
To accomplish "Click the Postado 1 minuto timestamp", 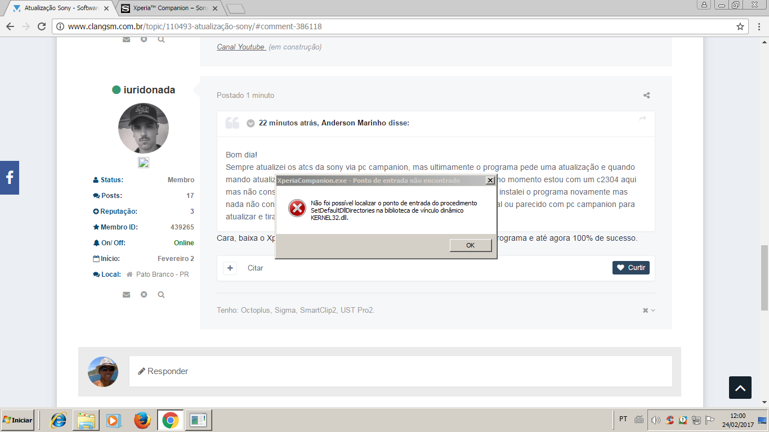I will tap(245, 96).
